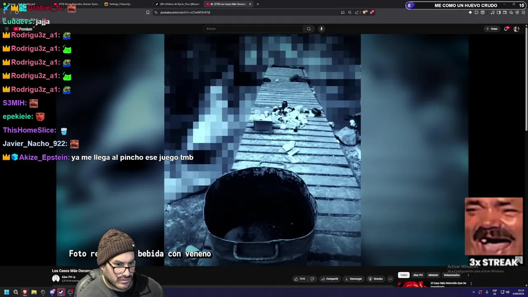Screen dimensions: 528x297
Task: Open the Windows Start menu
Action: pyautogui.click(x=7, y=292)
